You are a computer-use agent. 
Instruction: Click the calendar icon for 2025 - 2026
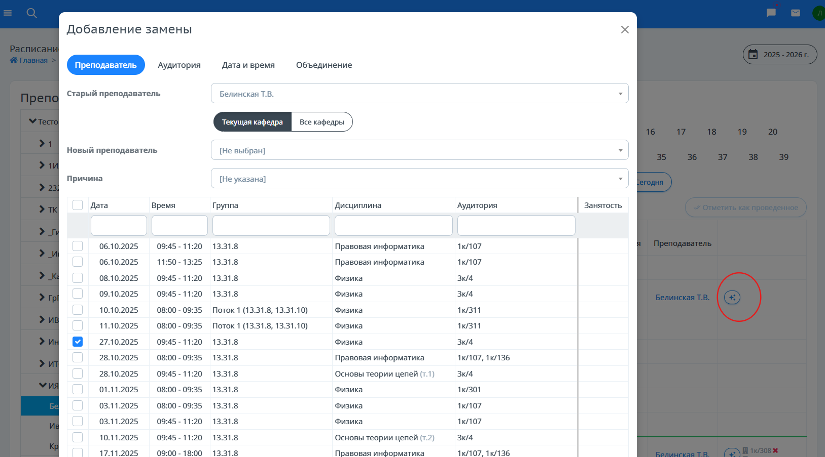(x=754, y=54)
